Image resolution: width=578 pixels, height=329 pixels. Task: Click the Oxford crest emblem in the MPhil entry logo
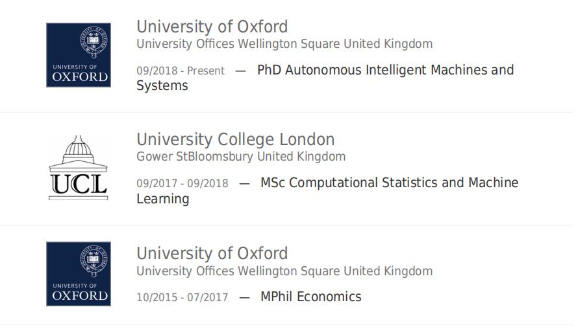[x=94, y=260]
